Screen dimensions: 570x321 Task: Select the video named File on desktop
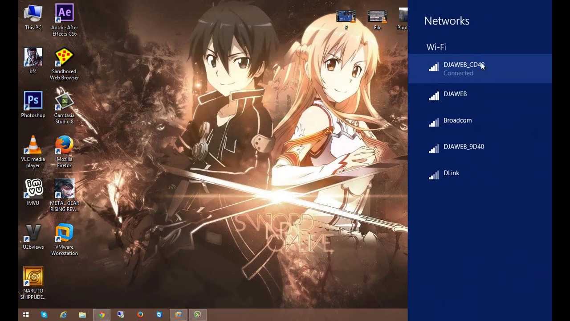pyautogui.click(x=377, y=20)
